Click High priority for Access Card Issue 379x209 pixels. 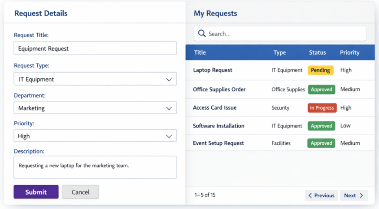click(x=346, y=108)
